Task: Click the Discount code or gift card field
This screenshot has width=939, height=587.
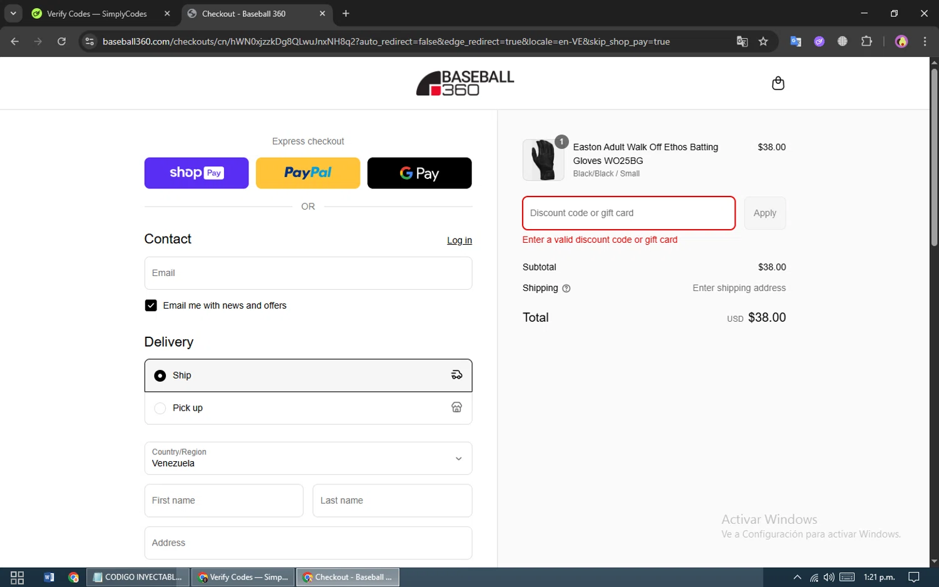Action: coord(629,213)
